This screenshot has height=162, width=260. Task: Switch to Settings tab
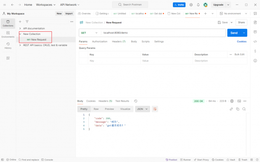[x=159, y=42]
